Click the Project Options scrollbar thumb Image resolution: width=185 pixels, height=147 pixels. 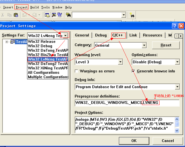point(177,124)
